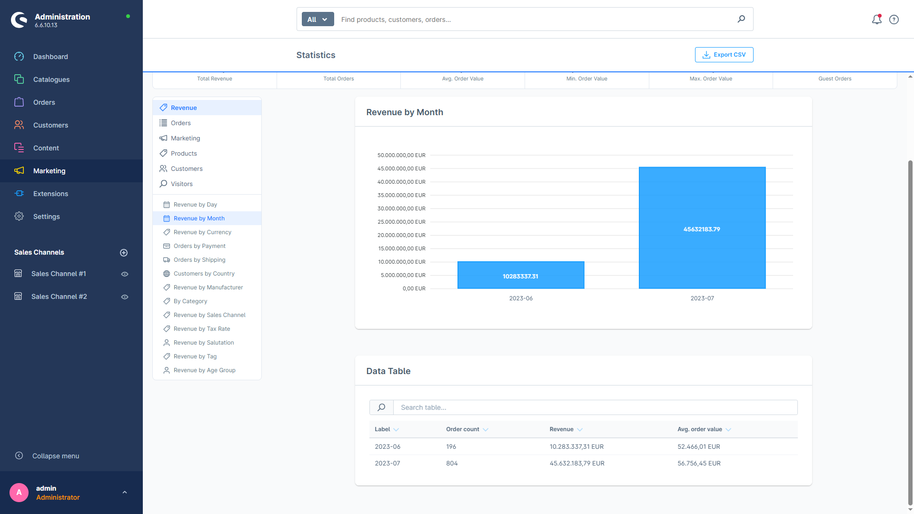
Task: Switch to the Total Orders statistic
Action: pyautogui.click(x=338, y=79)
